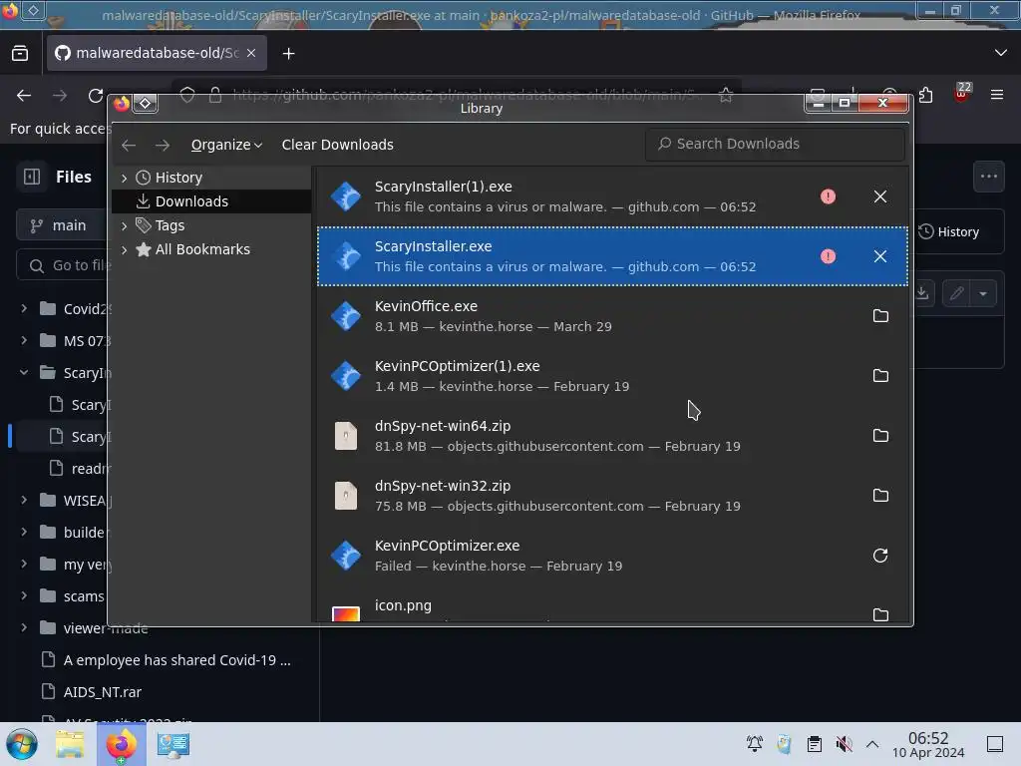
Task: Click malware warning icon on ScaryInstaller.exe
Action: click(828, 256)
